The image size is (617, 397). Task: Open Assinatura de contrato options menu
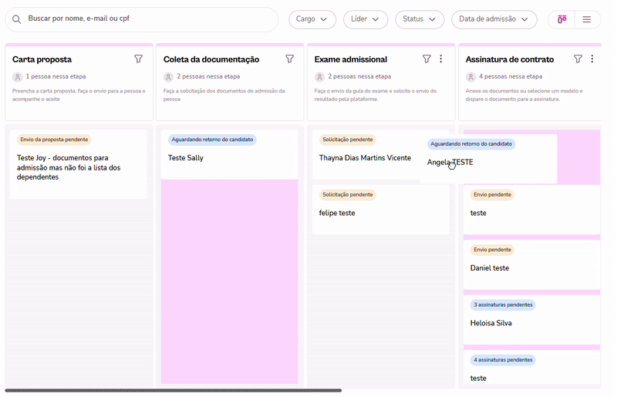pyautogui.click(x=592, y=59)
